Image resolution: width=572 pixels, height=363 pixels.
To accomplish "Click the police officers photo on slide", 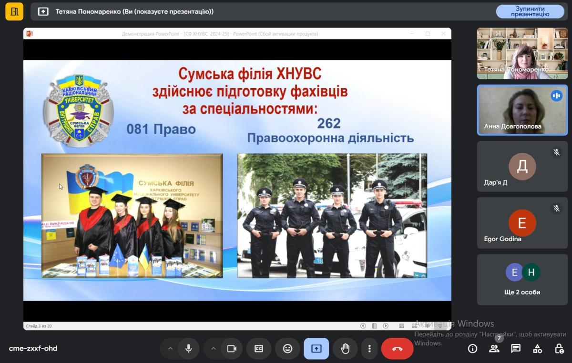I will pyautogui.click(x=332, y=216).
